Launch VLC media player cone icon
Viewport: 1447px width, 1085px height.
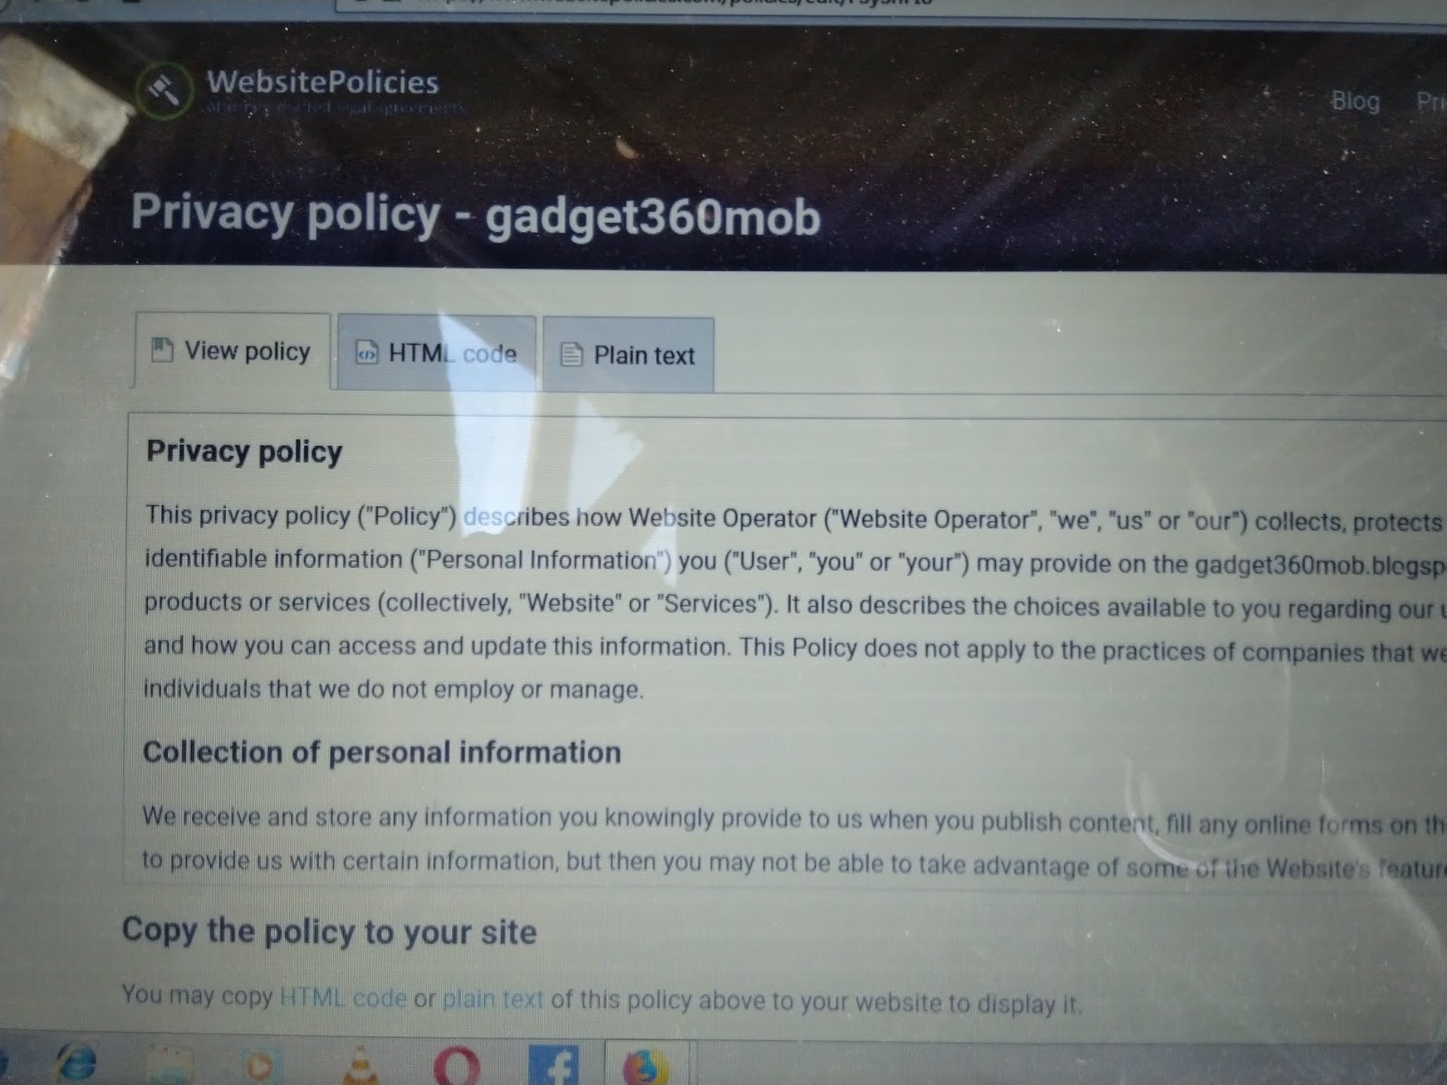pyautogui.click(x=360, y=1065)
